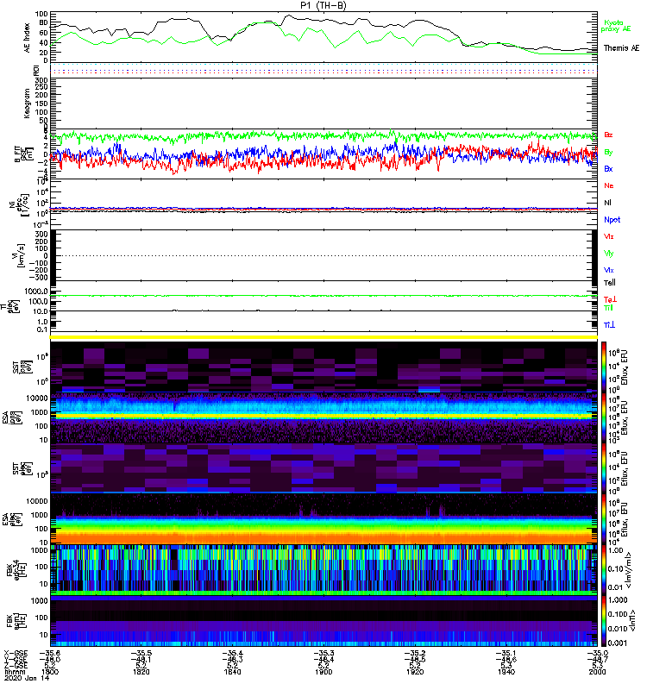This screenshot has width=647, height=690.
Task: Click the "1940" time tick label
Action: click(x=506, y=672)
